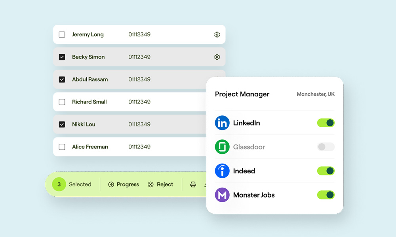Turn off the Indeed toggle
Viewport: 396px width, 237px height.
(x=326, y=171)
